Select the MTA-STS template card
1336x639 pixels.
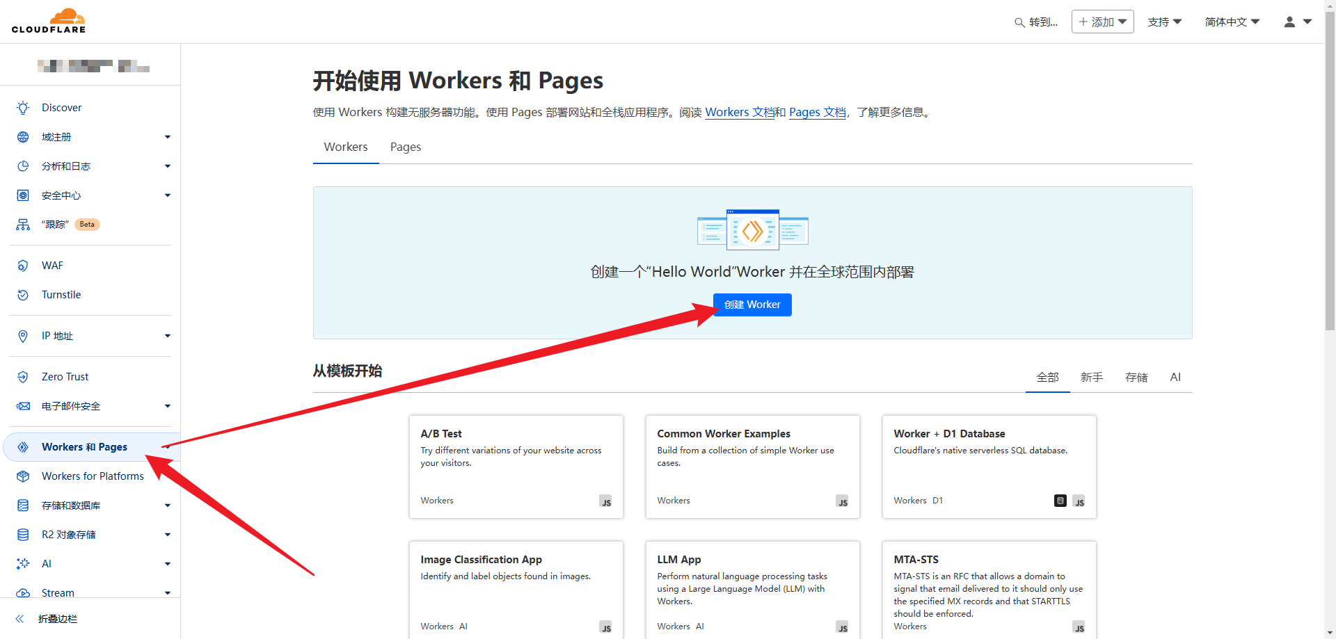(989, 590)
